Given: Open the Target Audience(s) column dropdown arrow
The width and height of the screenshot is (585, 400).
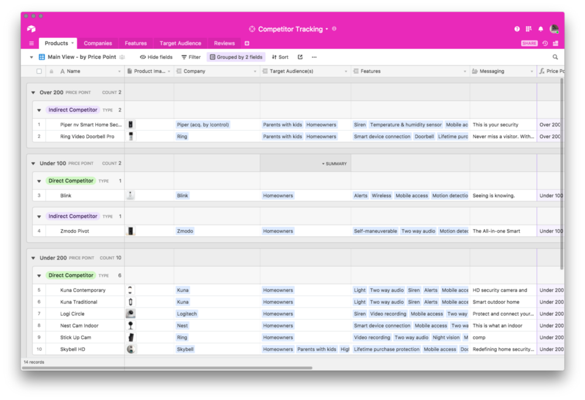Looking at the screenshot, I should 346,71.
